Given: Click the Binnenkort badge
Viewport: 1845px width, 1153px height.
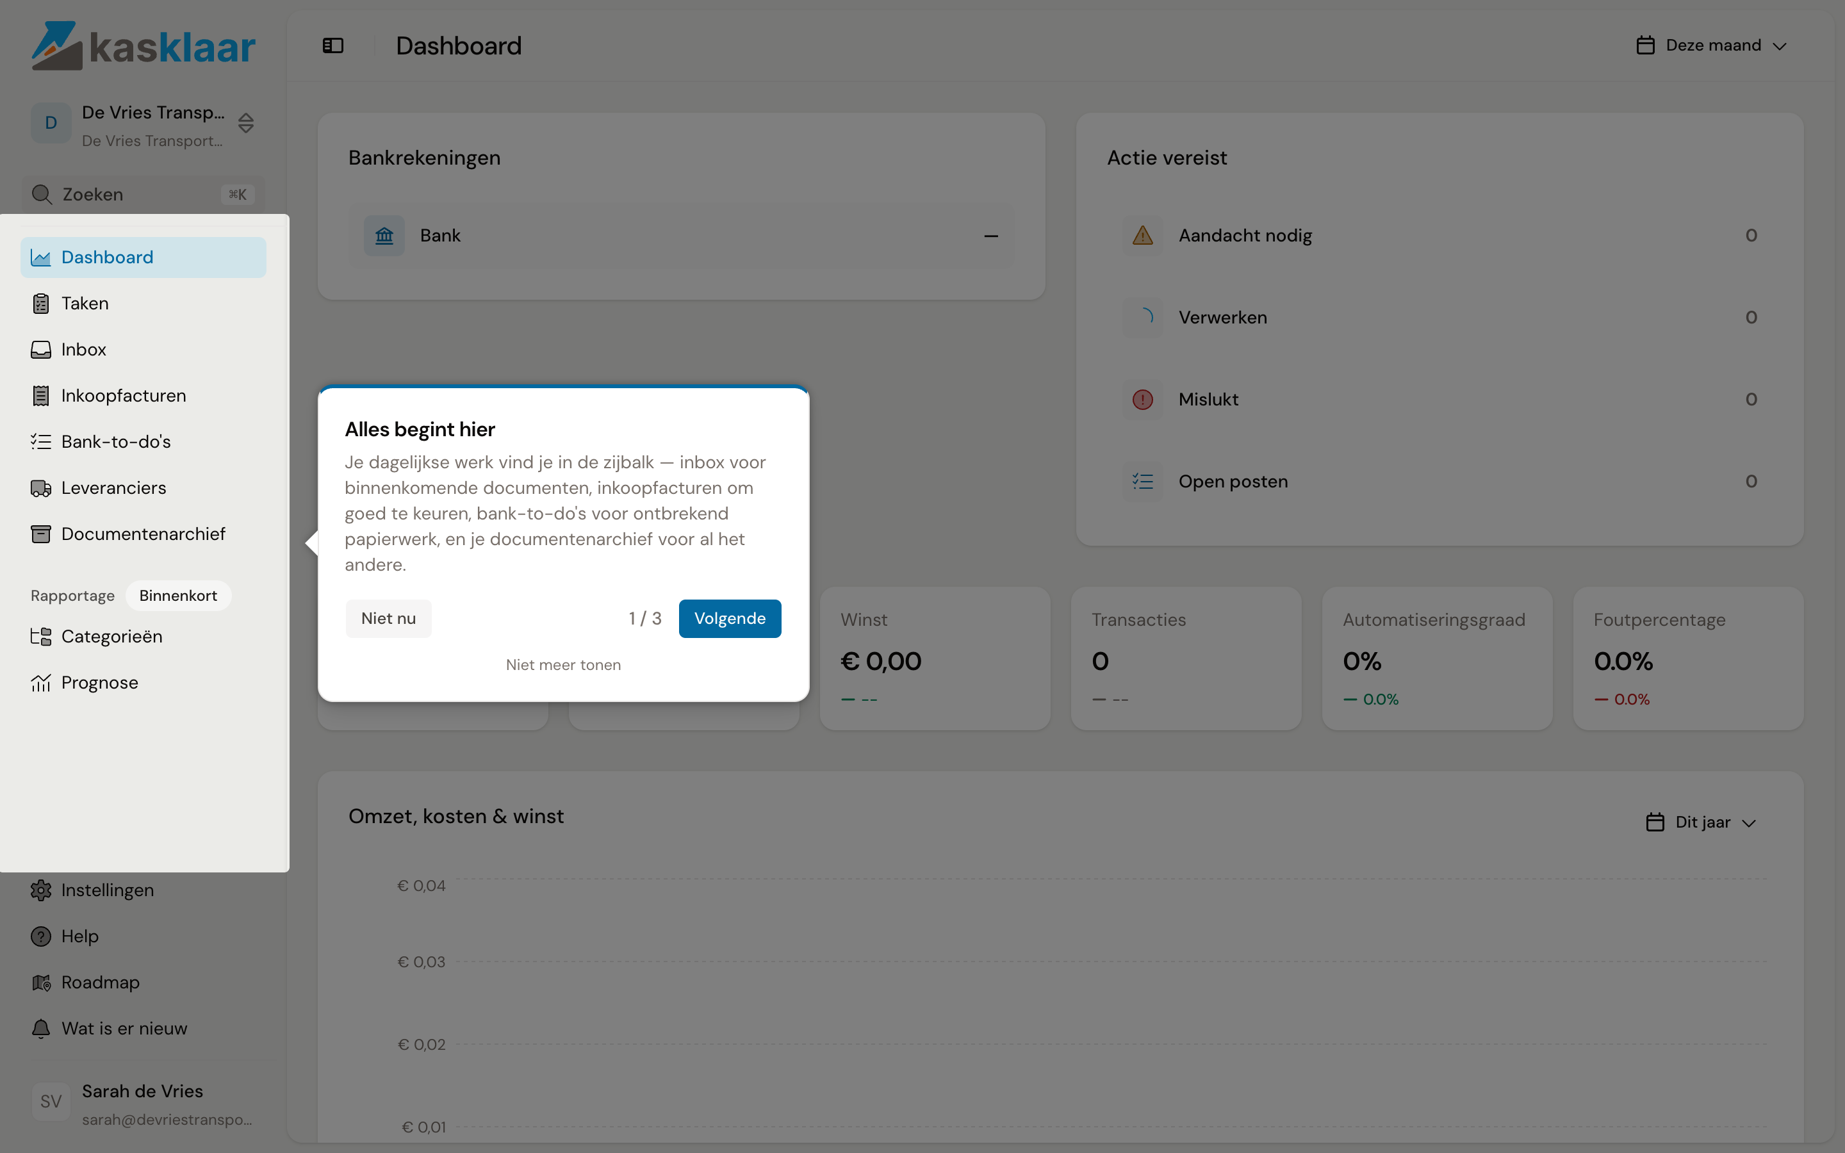Looking at the screenshot, I should 178,596.
